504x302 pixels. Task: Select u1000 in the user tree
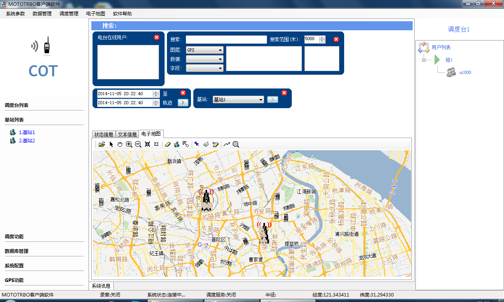[465, 72]
